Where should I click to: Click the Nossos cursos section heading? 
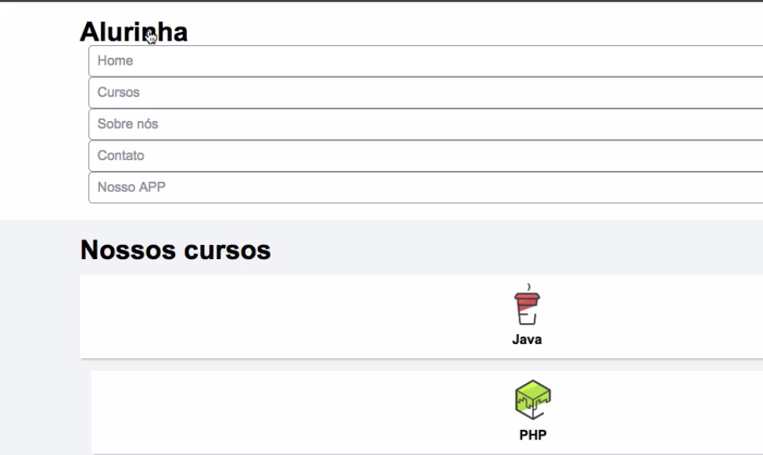click(175, 251)
